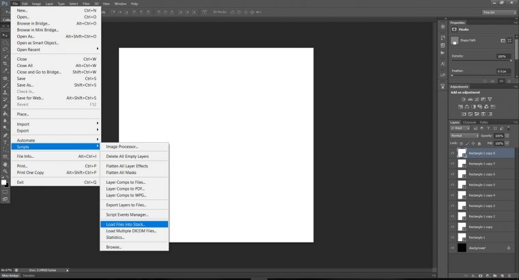Click the Density slider handle
The height and width of the screenshot is (280, 519).
point(511,61)
